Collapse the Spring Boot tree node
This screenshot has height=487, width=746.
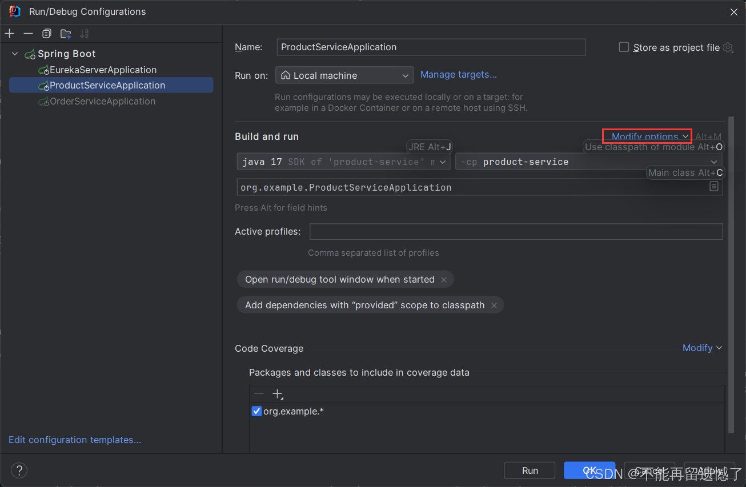[x=15, y=54]
